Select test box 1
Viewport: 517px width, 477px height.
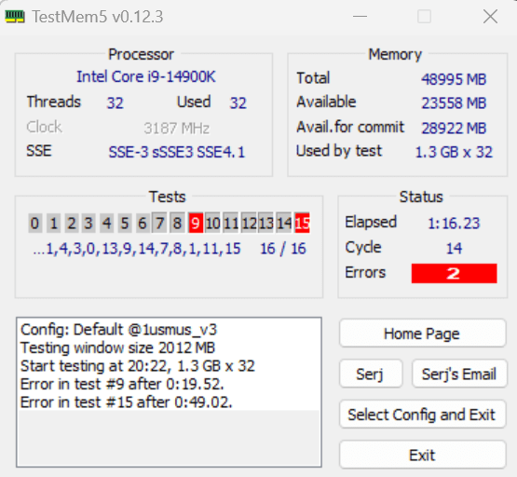click(x=53, y=224)
